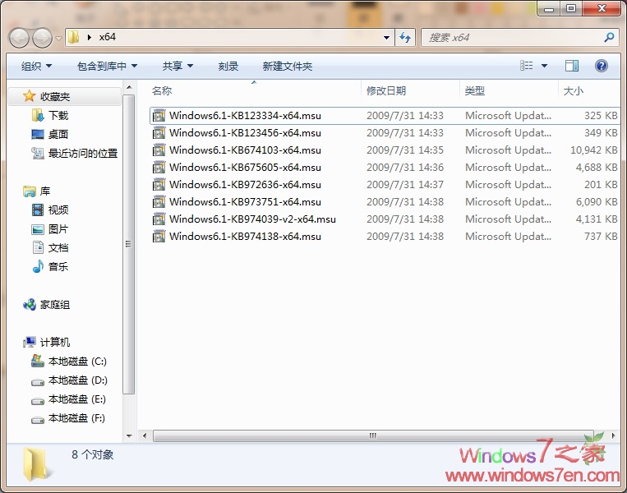Click the change view icon
The image size is (627, 493).
526,66
